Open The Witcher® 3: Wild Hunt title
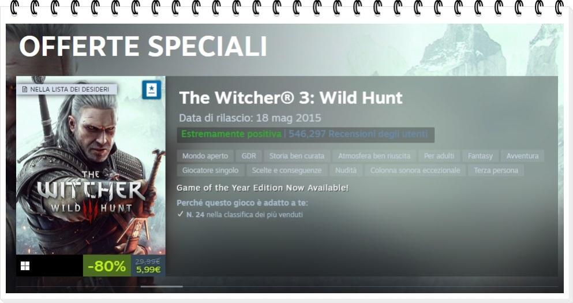Viewport: 573px width, 303px height. [x=291, y=98]
